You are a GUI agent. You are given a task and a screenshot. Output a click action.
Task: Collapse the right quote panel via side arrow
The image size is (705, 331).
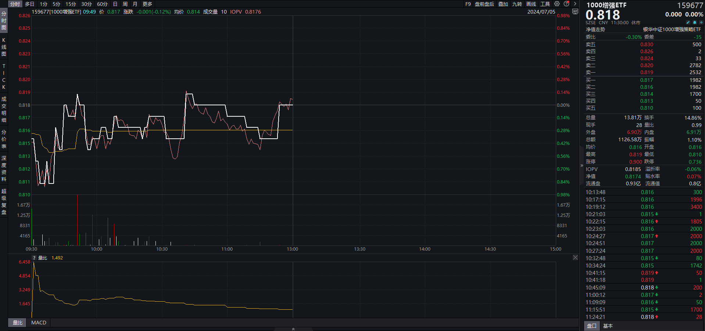click(581, 165)
